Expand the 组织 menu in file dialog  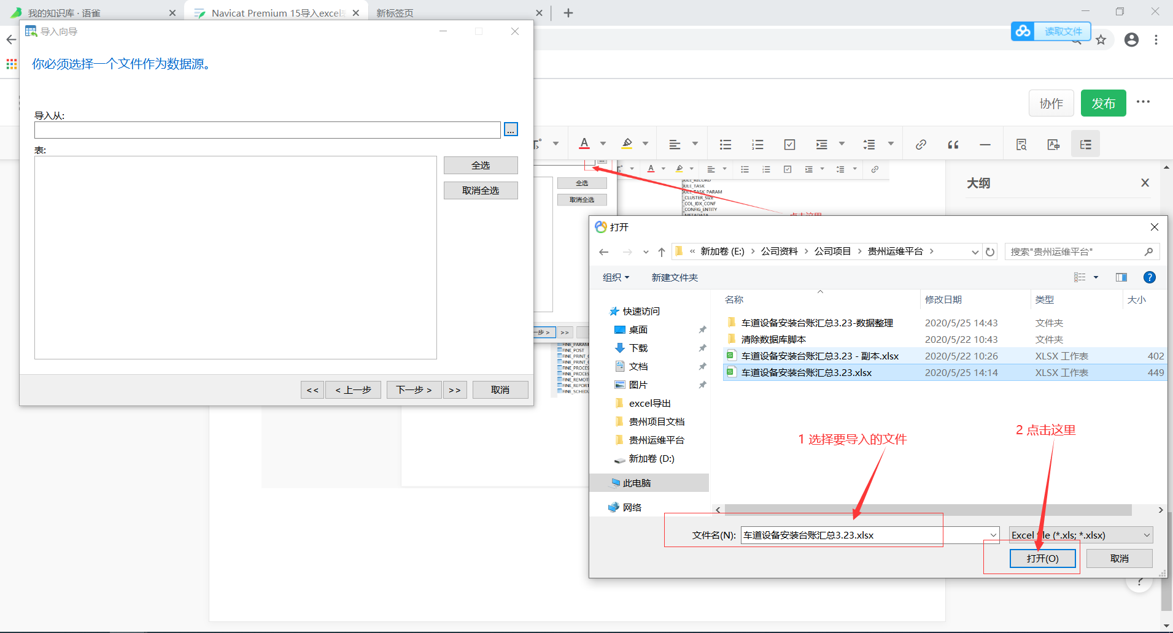[x=616, y=277]
